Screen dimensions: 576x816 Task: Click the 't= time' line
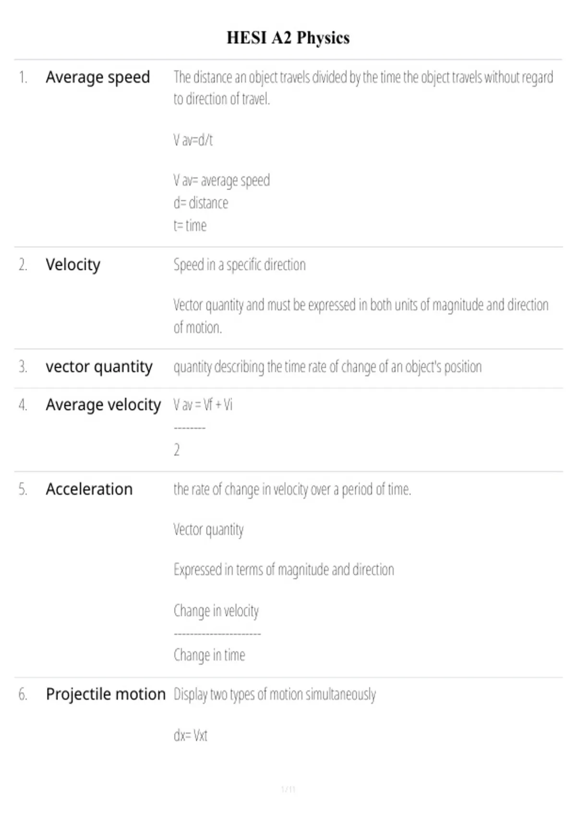pos(190,226)
